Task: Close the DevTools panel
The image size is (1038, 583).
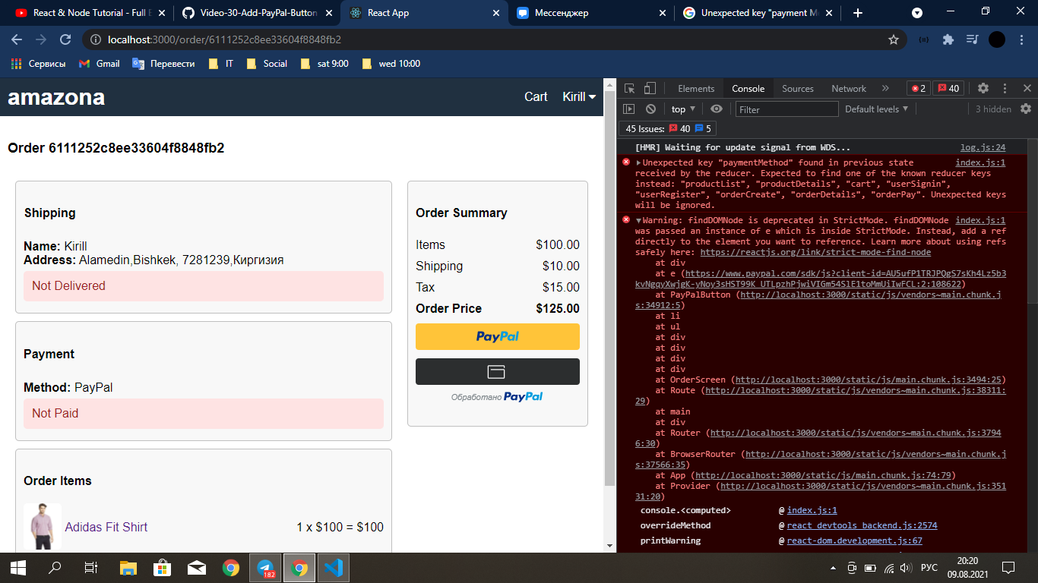Action: coord(1027,88)
